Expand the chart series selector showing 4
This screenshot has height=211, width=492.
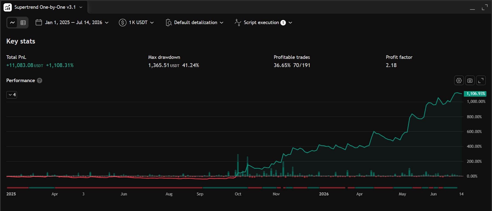tap(12, 95)
